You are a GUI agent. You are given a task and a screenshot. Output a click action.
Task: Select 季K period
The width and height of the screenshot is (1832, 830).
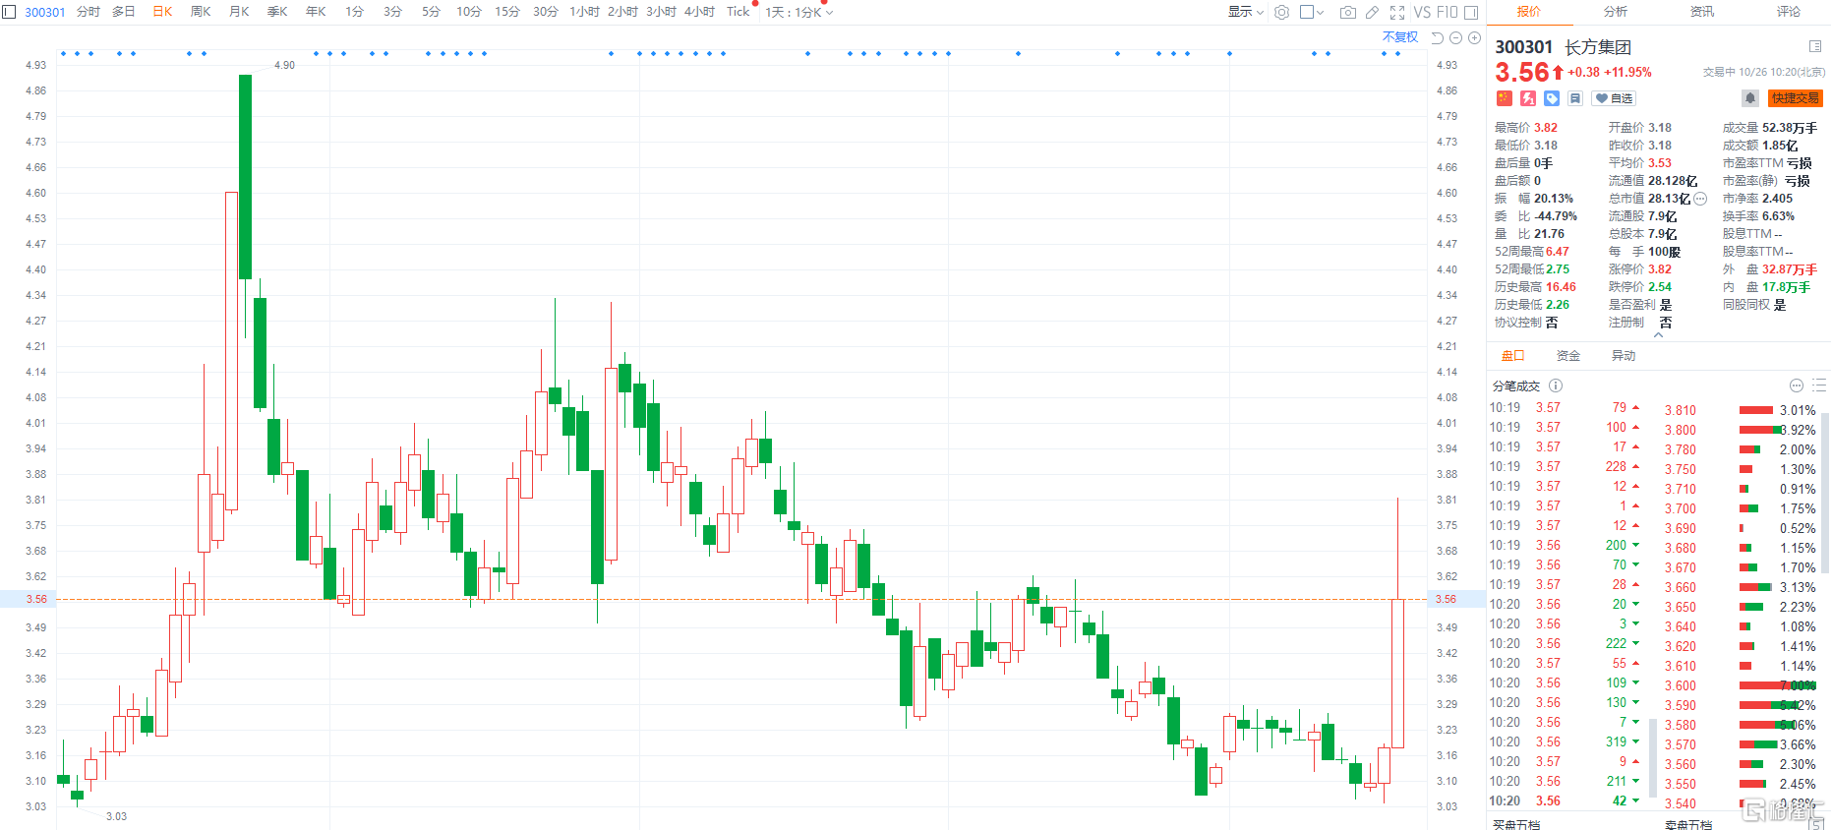pyautogui.click(x=277, y=12)
